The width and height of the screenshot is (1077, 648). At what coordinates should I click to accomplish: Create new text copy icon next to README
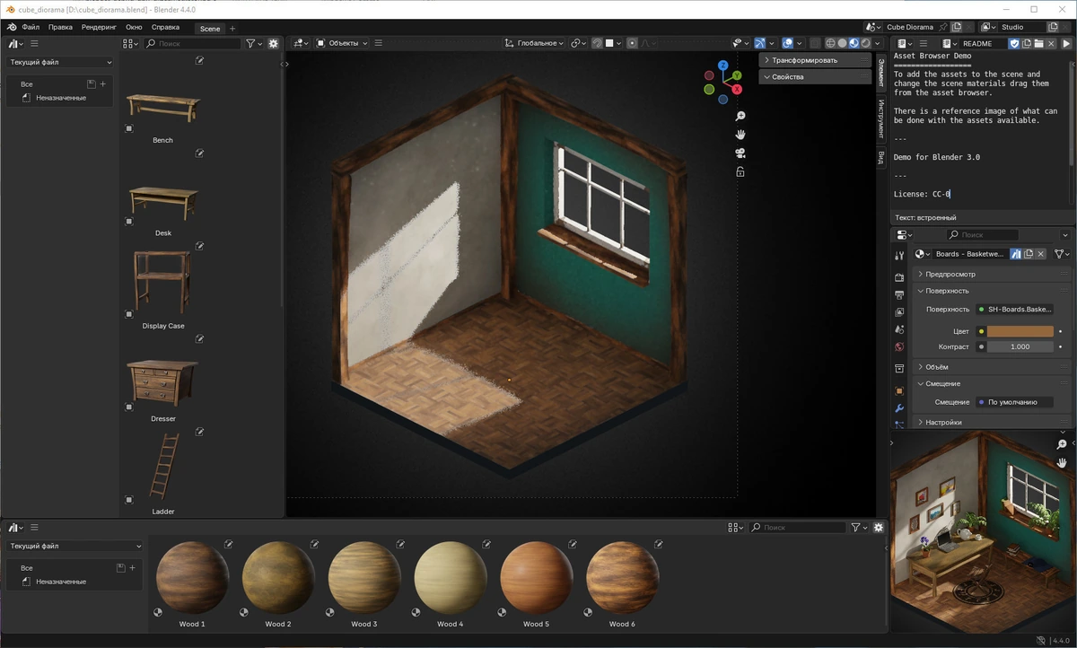click(1027, 43)
